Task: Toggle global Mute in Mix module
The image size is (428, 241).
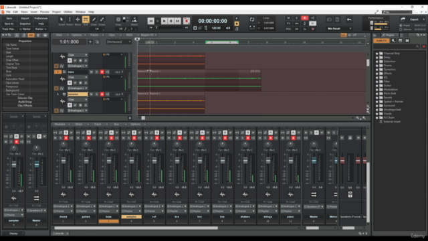Action: click(288, 18)
